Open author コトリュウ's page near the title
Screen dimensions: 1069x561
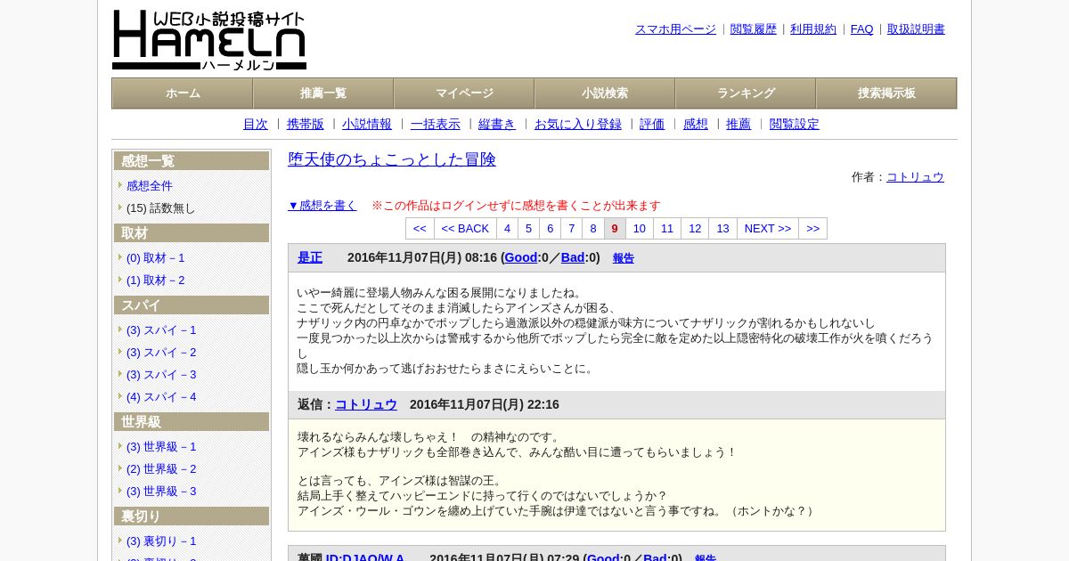915,177
